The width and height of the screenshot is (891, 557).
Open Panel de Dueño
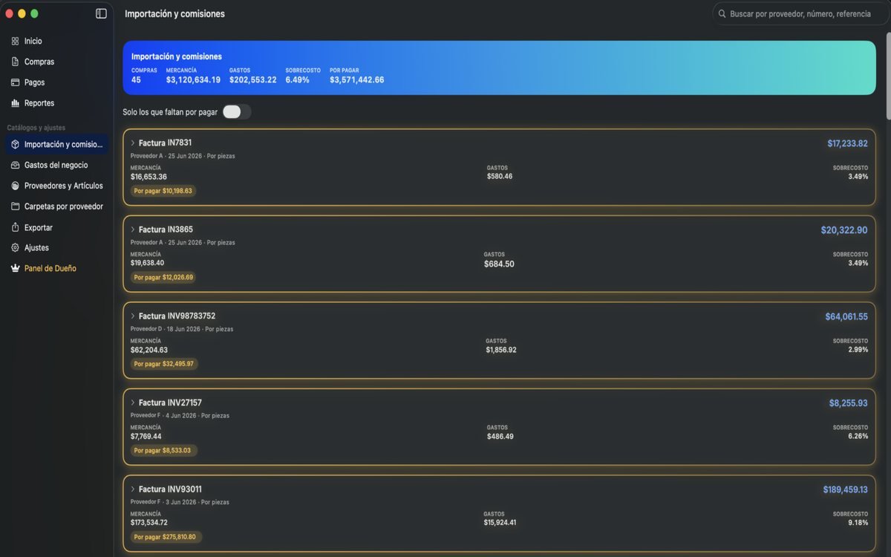[x=56, y=268]
